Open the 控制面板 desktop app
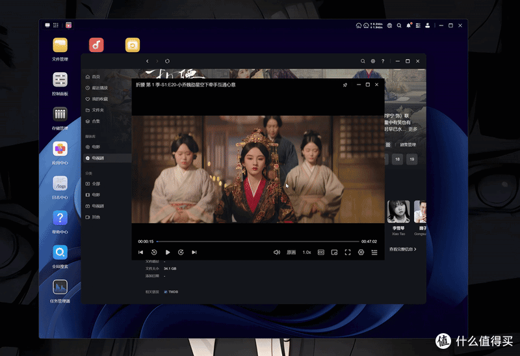520x356 pixels. 60,84
